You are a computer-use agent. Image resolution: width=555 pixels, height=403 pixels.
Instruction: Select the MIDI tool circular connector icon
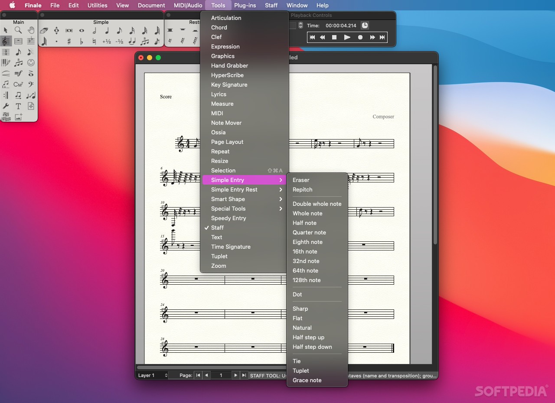[x=31, y=63]
